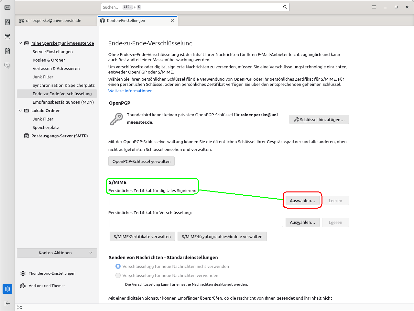Select 'Verschlüsselung für neue Nachrichten verwenden' option
Image resolution: width=414 pixels, height=311 pixels.
[x=118, y=275]
